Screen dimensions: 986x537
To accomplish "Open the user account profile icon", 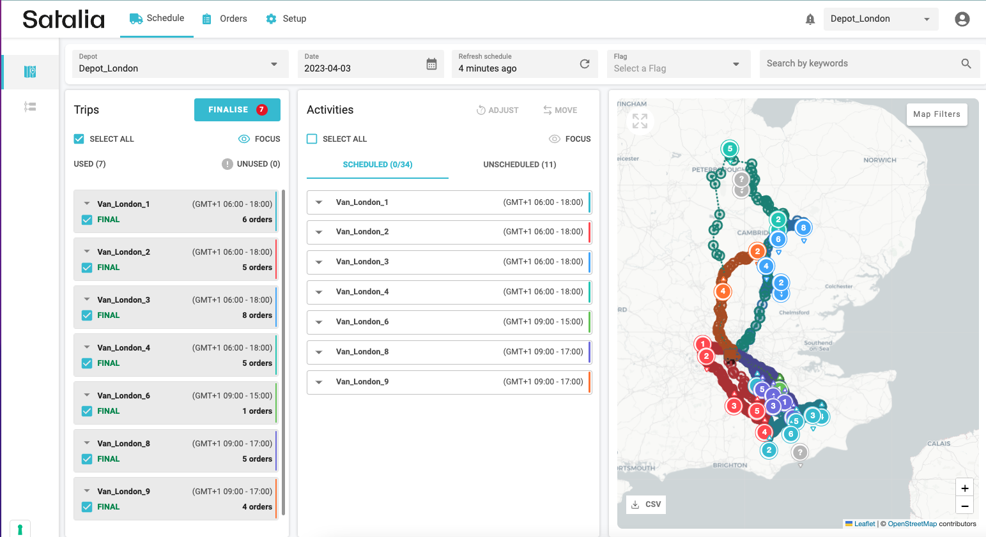I will pos(962,19).
